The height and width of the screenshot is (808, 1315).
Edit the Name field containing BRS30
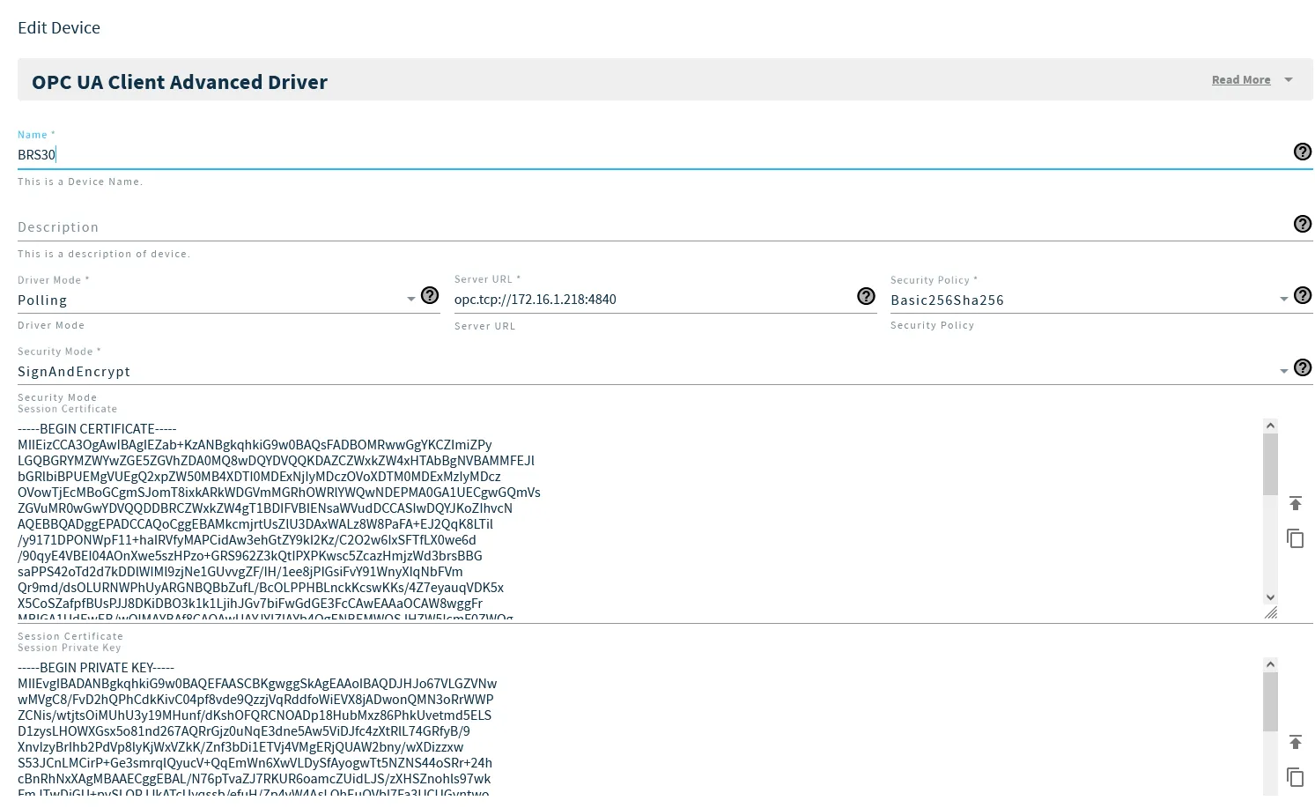(x=652, y=154)
